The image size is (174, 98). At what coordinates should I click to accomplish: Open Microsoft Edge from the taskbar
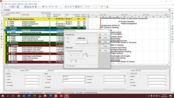(x=51, y=96)
